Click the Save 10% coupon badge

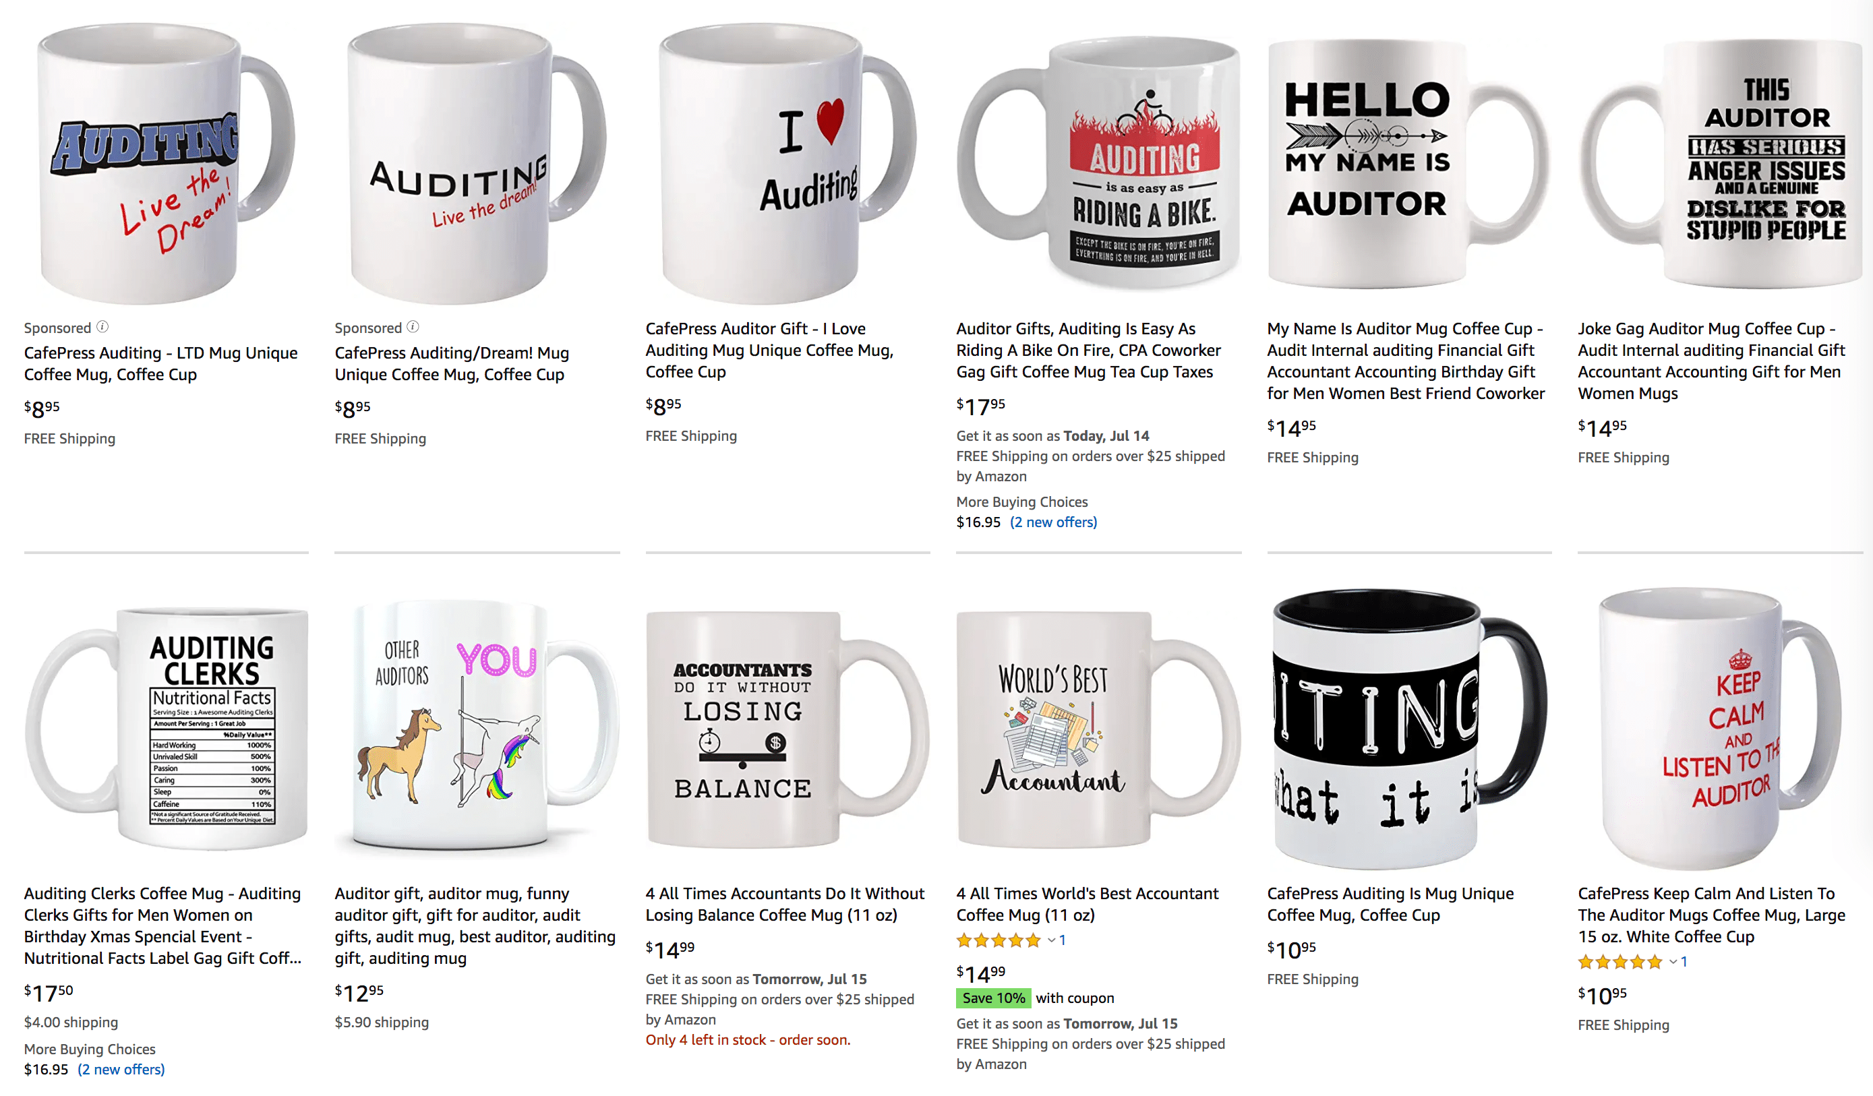click(x=993, y=999)
